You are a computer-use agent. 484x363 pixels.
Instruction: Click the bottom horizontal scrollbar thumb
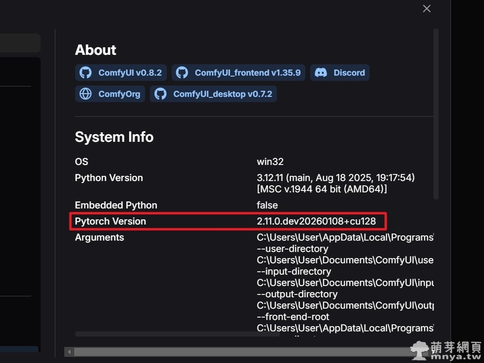coord(236,352)
